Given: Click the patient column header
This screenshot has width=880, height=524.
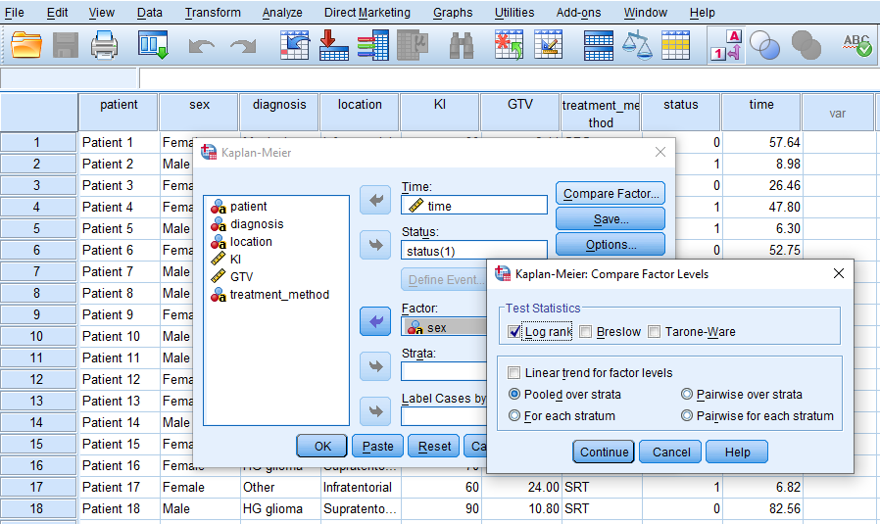Looking at the screenshot, I should point(119,113).
